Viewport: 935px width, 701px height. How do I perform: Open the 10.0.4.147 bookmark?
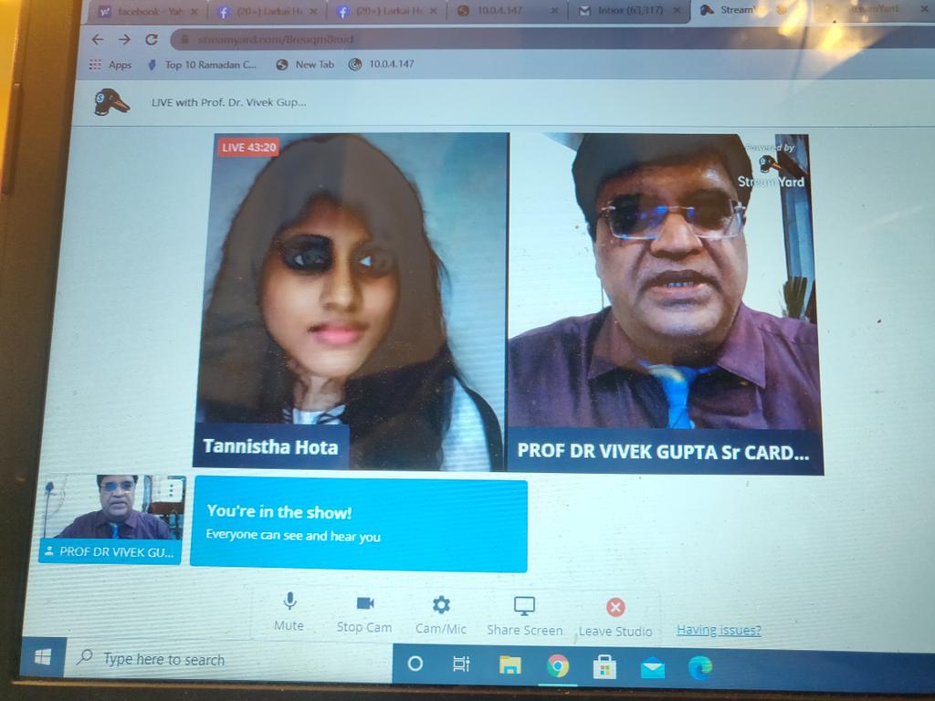click(382, 64)
